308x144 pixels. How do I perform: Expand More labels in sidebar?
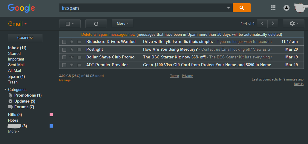[x=14, y=131]
